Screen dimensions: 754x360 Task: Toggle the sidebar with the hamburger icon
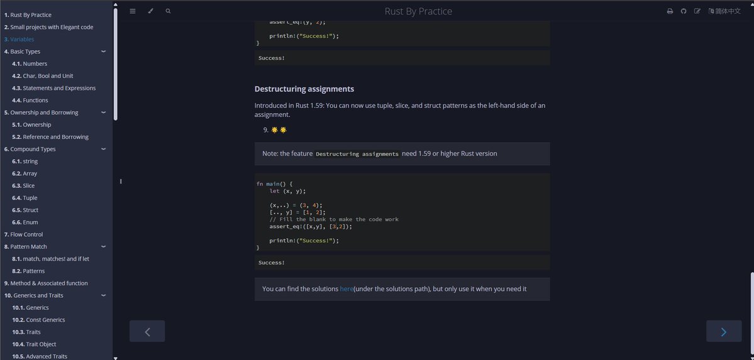pyautogui.click(x=133, y=11)
